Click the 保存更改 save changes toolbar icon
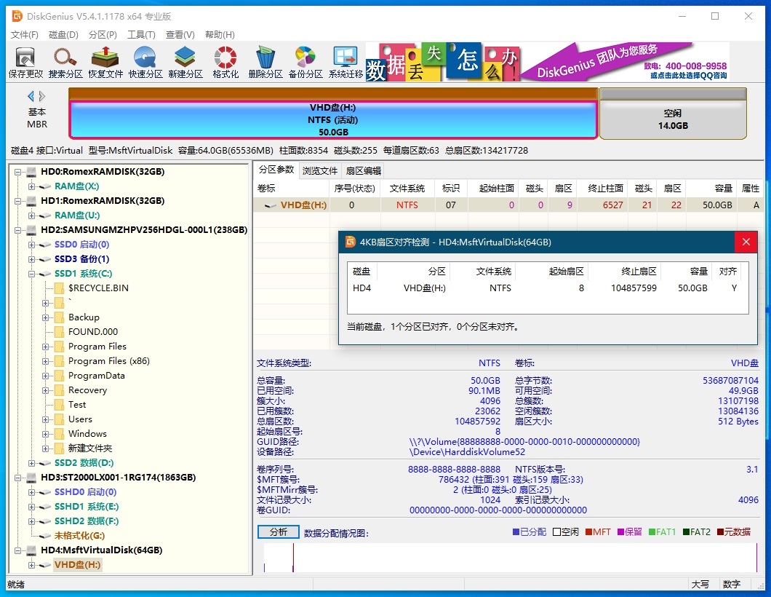 (25, 63)
